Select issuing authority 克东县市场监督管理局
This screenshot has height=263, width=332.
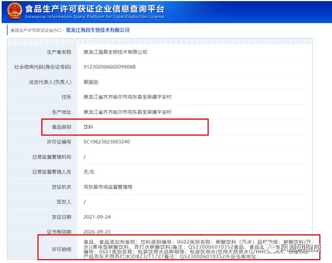(x=108, y=187)
